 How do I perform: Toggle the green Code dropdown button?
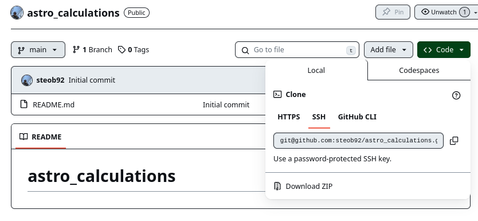pyautogui.click(x=444, y=50)
